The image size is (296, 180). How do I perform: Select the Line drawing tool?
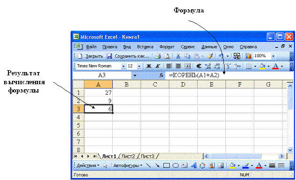(x=149, y=166)
